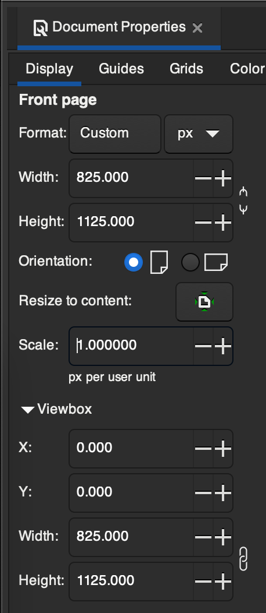
Task: Switch to the Guides tab
Action: 121,69
